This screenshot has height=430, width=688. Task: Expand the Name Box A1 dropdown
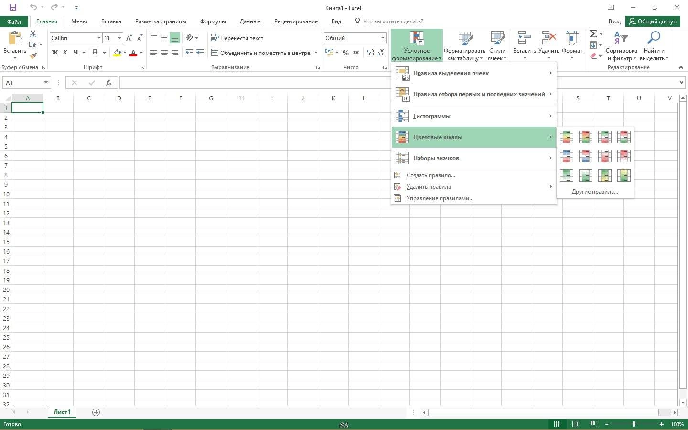click(x=46, y=83)
